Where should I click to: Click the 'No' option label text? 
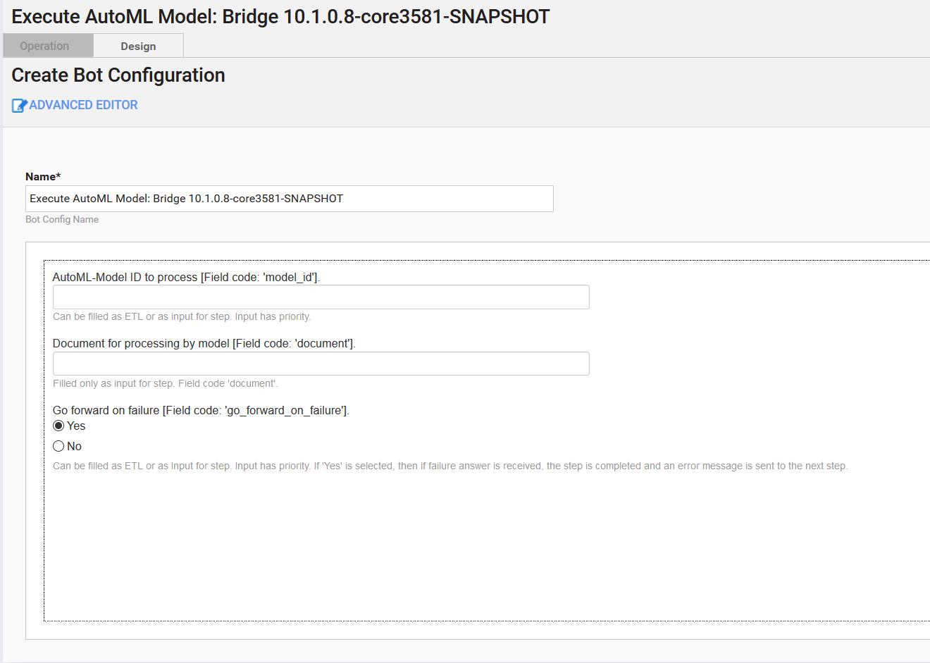click(74, 446)
